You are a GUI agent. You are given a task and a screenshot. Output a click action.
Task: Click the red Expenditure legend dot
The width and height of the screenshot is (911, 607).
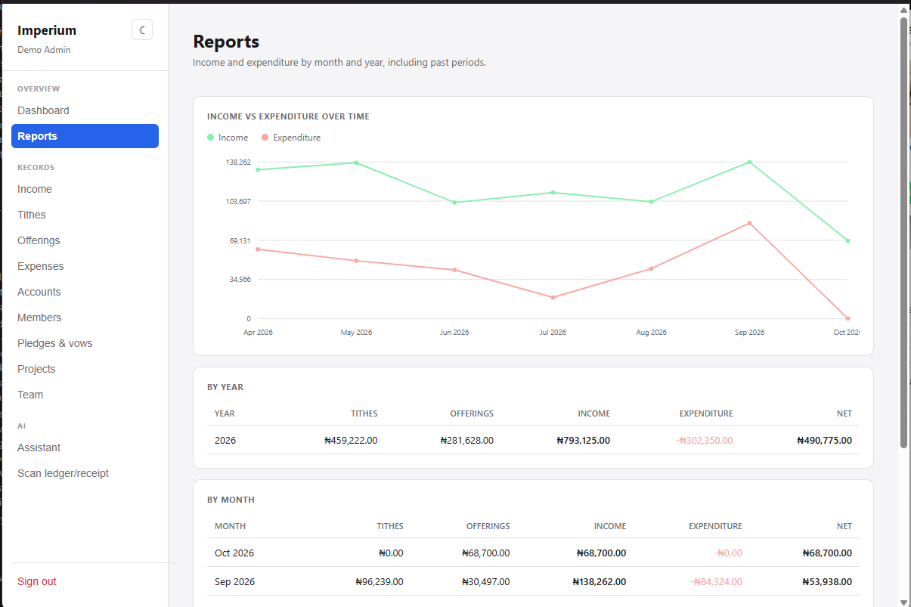[265, 138]
